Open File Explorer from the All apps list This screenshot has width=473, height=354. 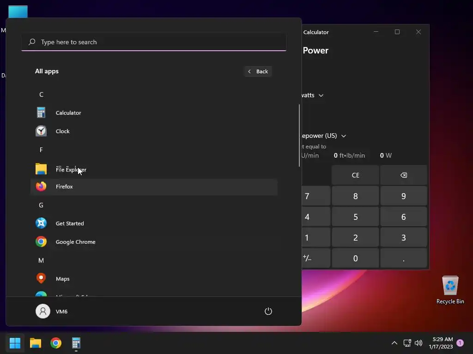tap(154, 169)
